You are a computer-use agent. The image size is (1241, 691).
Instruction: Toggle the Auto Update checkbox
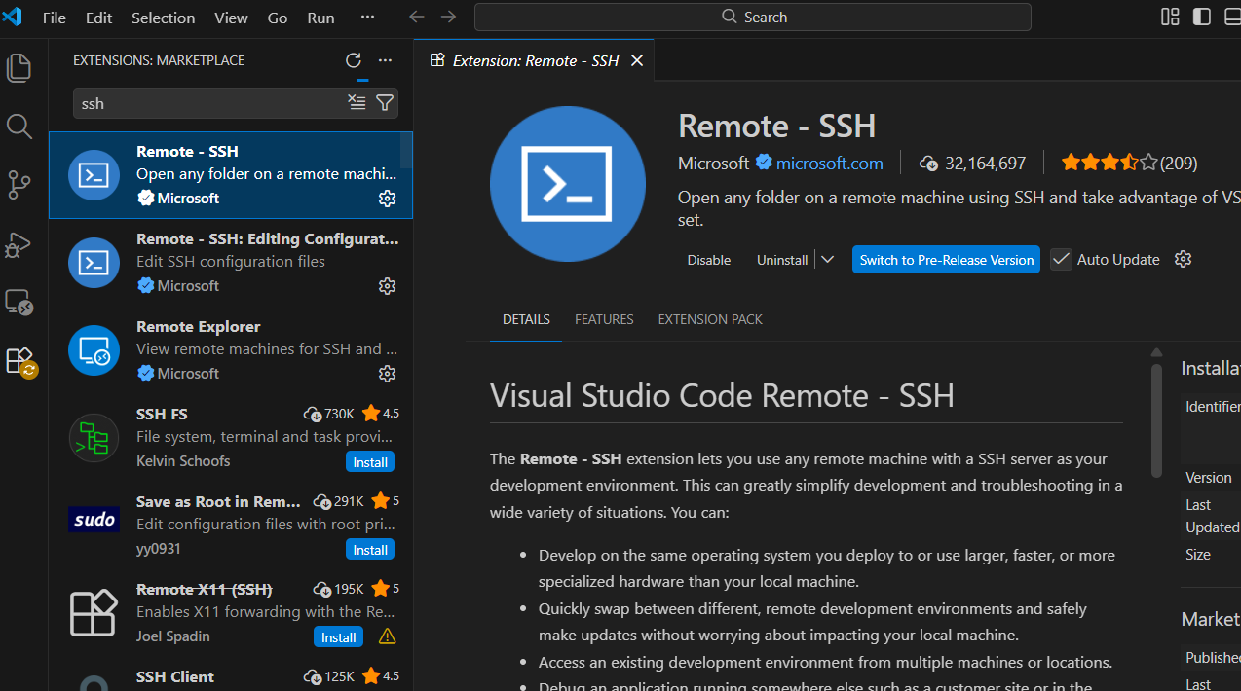coord(1061,260)
